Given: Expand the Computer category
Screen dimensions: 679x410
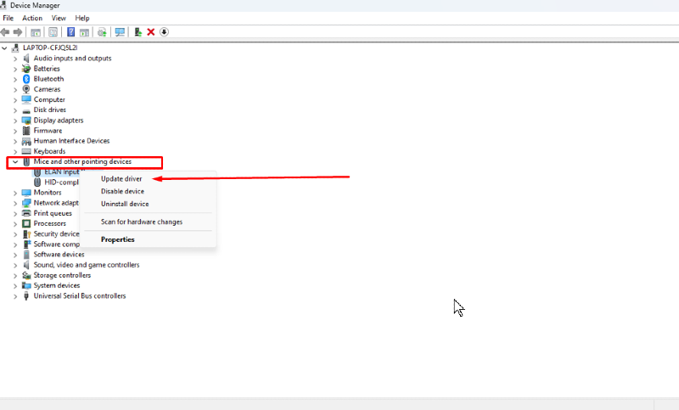Looking at the screenshot, I should [x=15, y=100].
